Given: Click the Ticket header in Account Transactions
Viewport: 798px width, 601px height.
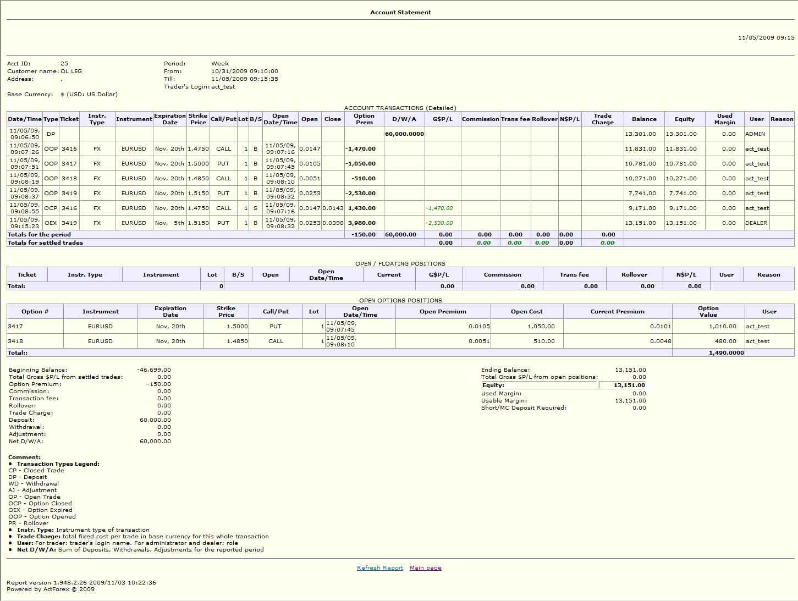Looking at the screenshot, I should point(69,119).
